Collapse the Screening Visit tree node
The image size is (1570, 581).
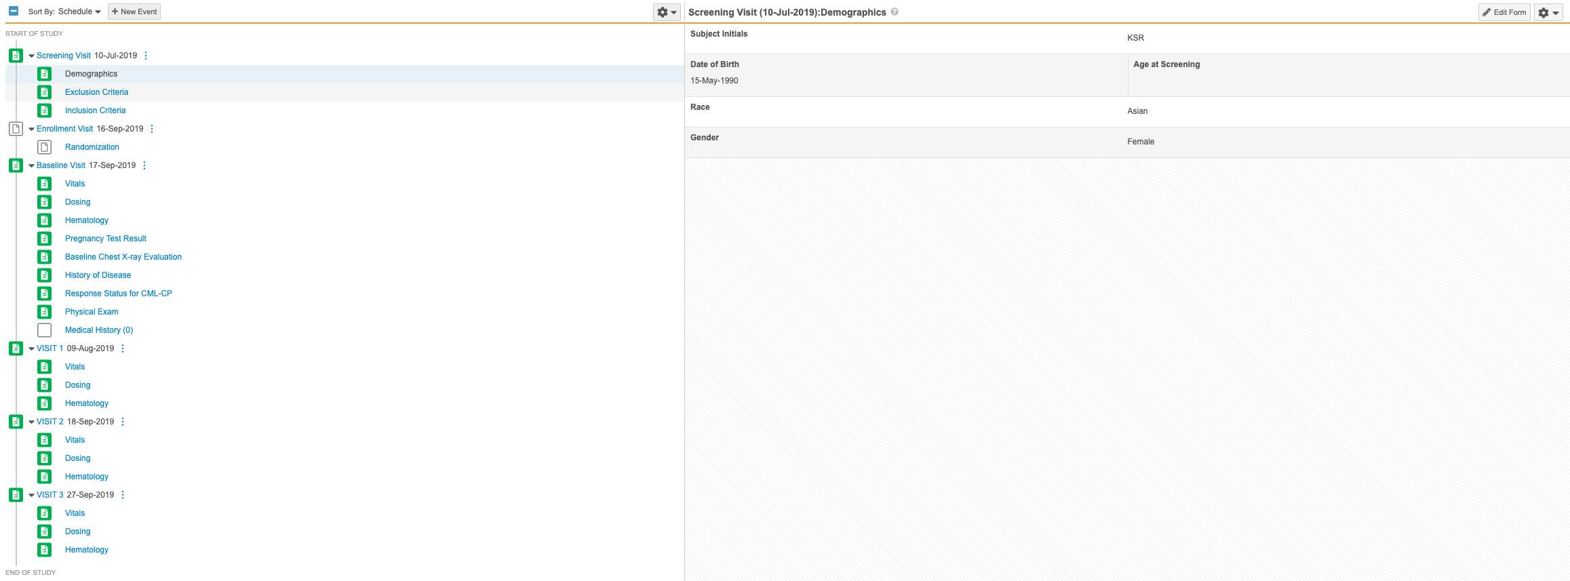point(31,56)
